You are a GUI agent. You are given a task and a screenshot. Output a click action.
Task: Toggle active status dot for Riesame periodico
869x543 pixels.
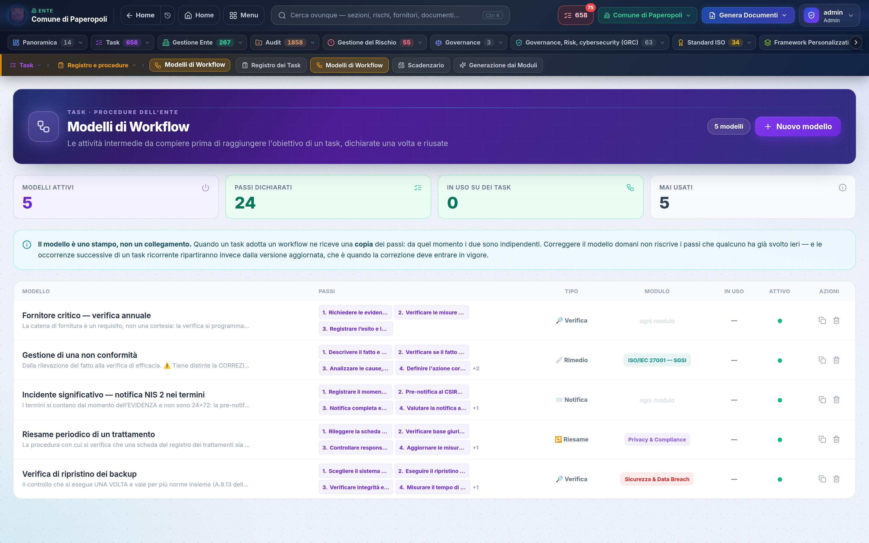[780, 440]
